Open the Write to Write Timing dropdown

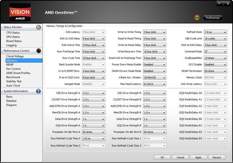pos(154,32)
